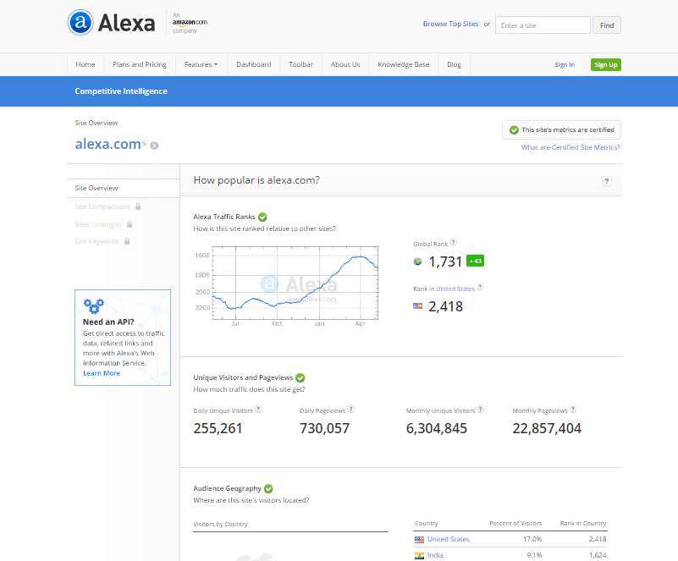Screen dimensions: 678x561
Task: Click the Amazon.com company logo
Action: click(190, 23)
